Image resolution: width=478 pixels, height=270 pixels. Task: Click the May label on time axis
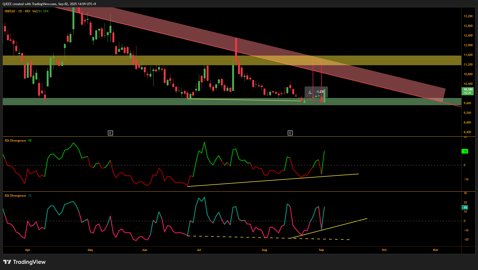[90, 250]
